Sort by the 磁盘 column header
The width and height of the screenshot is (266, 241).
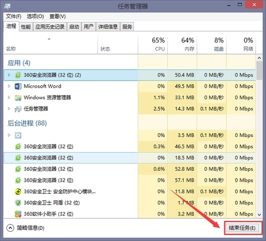(x=212, y=45)
